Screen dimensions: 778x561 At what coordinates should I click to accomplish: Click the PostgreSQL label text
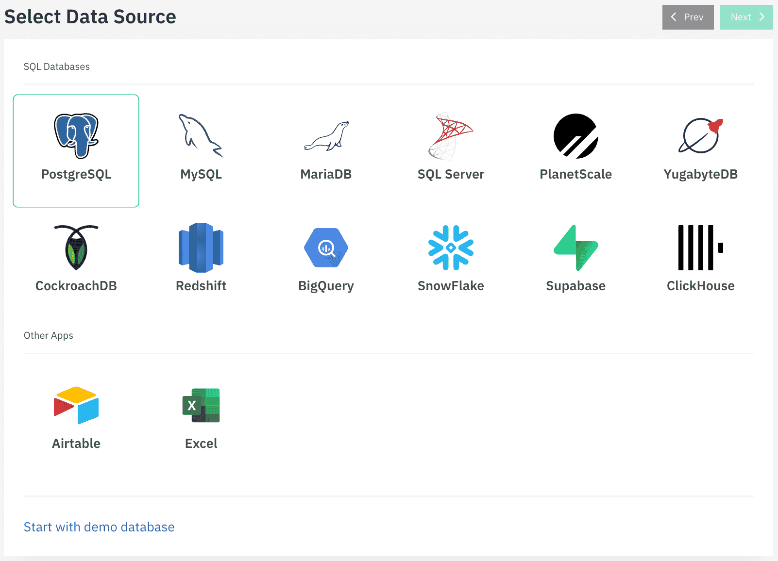click(x=76, y=174)
